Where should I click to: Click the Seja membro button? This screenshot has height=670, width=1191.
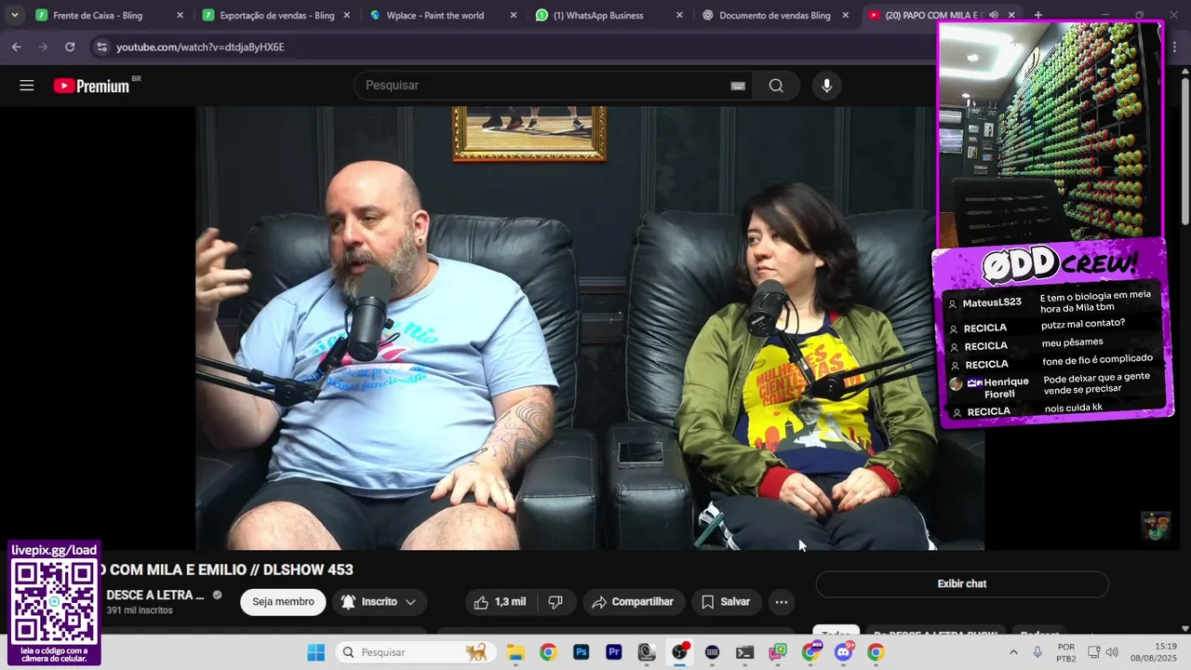tap(283, 602)
